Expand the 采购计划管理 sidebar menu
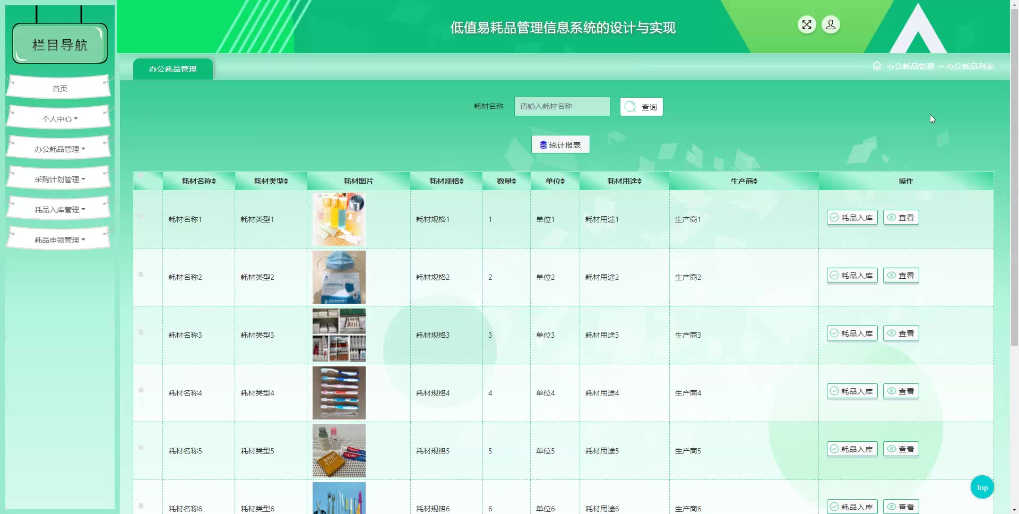Viewport: 1019px width, 514px height. (59, 178)
